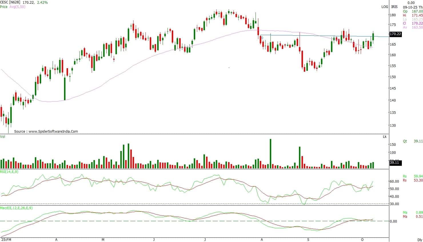Click the Price label under symbol name

[x=4, y=7]
